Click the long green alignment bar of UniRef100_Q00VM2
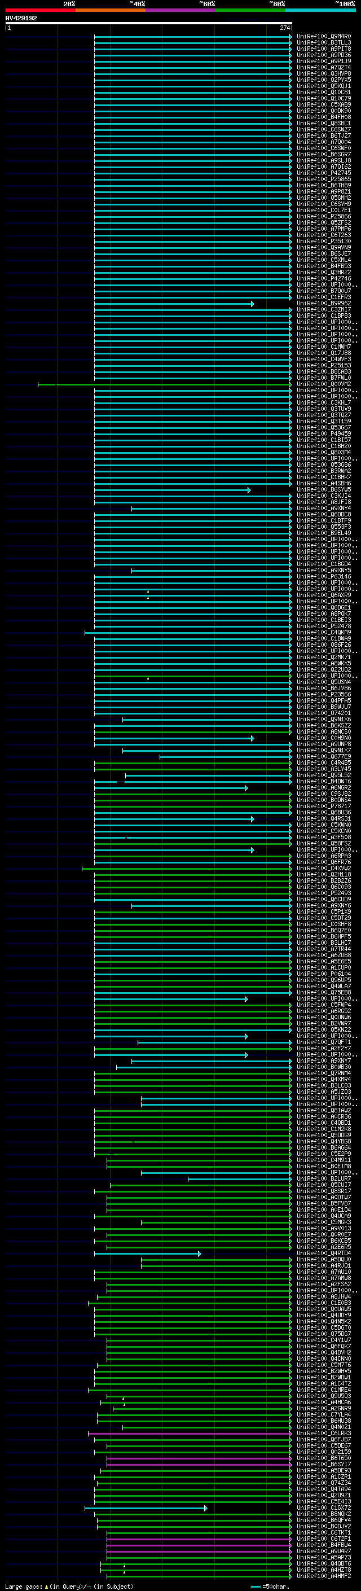 (x=165, y=384)
